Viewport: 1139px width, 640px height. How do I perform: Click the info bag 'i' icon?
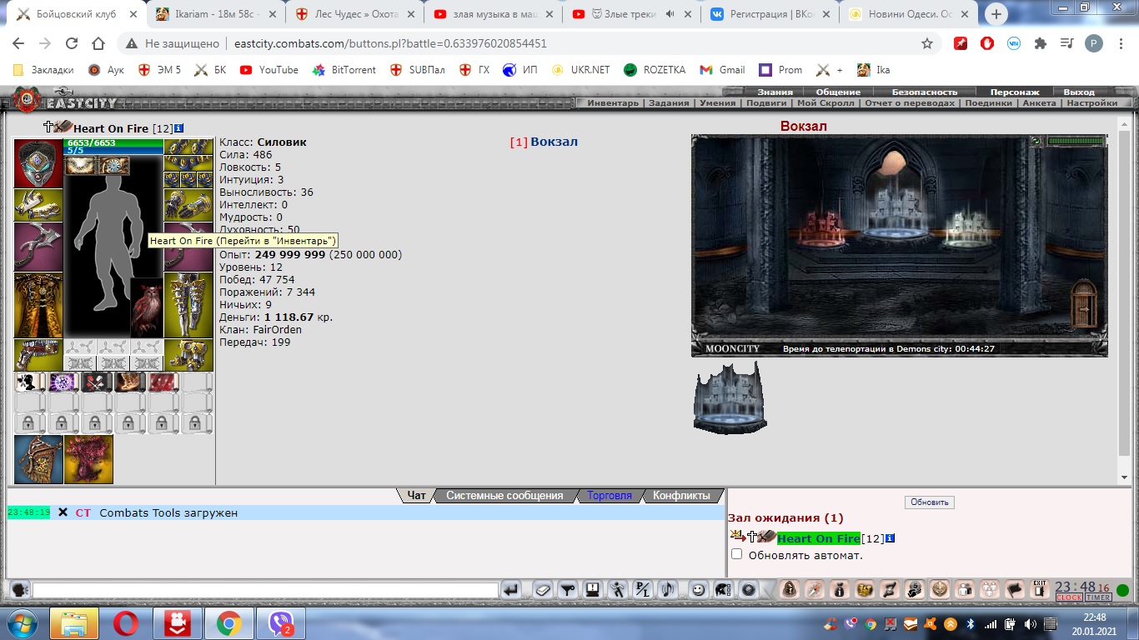click(840, 590)
